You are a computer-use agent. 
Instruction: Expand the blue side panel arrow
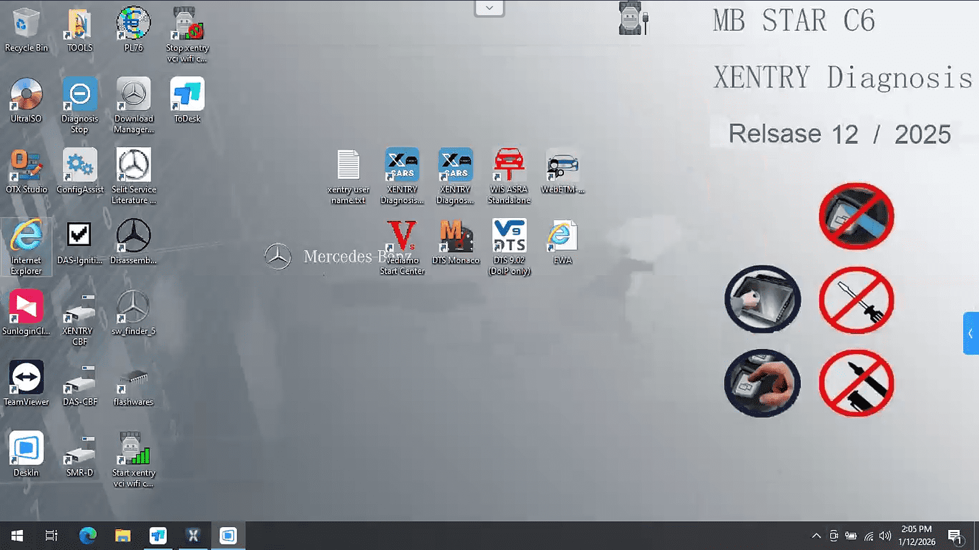970,333
